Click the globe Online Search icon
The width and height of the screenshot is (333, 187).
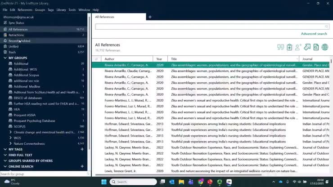(x=325, y=47)
